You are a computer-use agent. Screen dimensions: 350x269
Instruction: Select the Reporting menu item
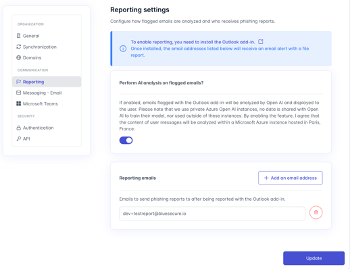pos(47,82)
